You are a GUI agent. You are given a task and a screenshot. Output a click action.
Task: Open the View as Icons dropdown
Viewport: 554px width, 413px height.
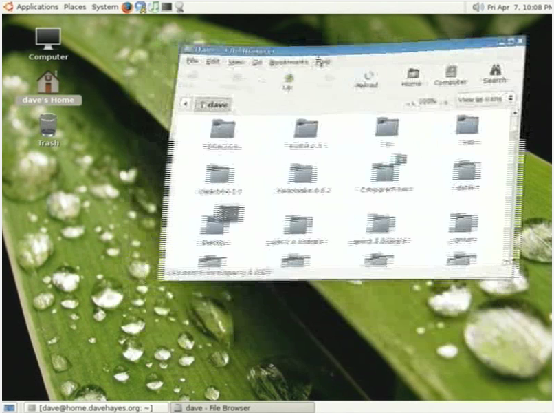(485, 98)
